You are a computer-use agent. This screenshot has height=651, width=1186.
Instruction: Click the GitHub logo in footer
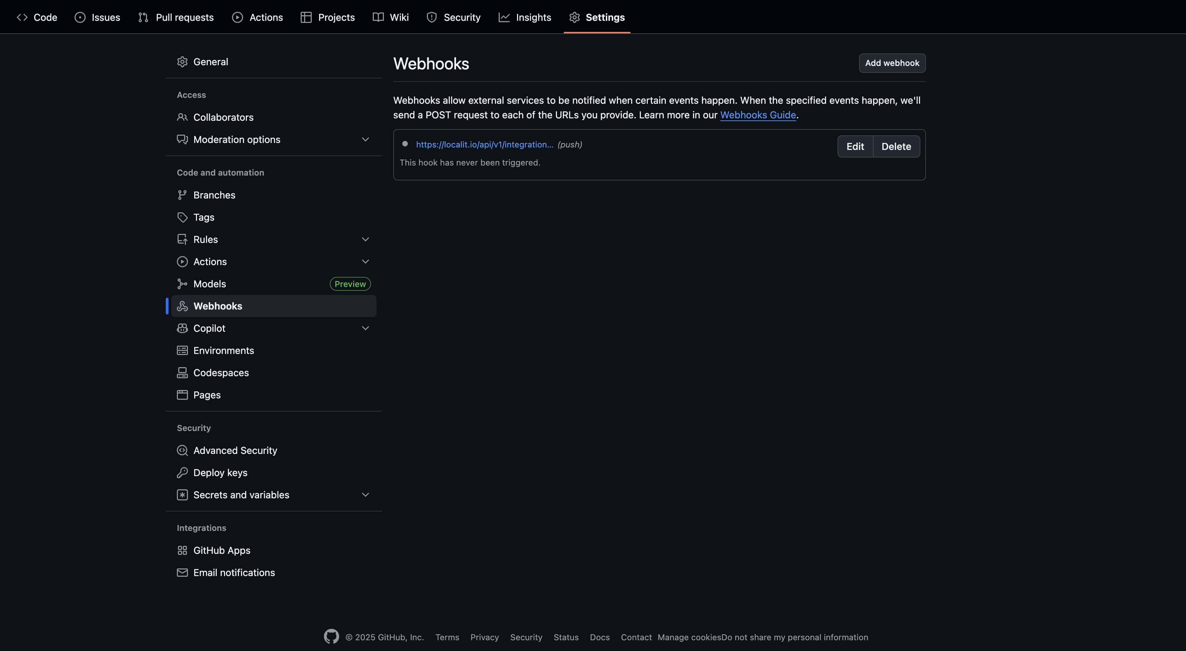[332, 636]
